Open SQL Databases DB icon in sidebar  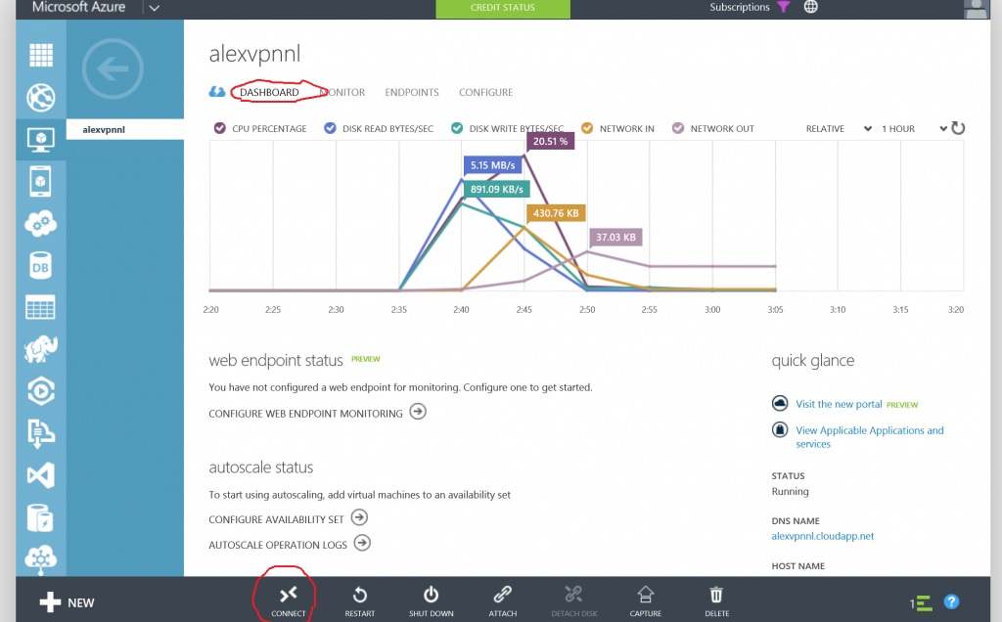(41, 266)
